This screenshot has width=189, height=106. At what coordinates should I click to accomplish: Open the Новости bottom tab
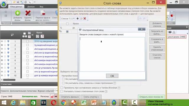pos(5,91)
